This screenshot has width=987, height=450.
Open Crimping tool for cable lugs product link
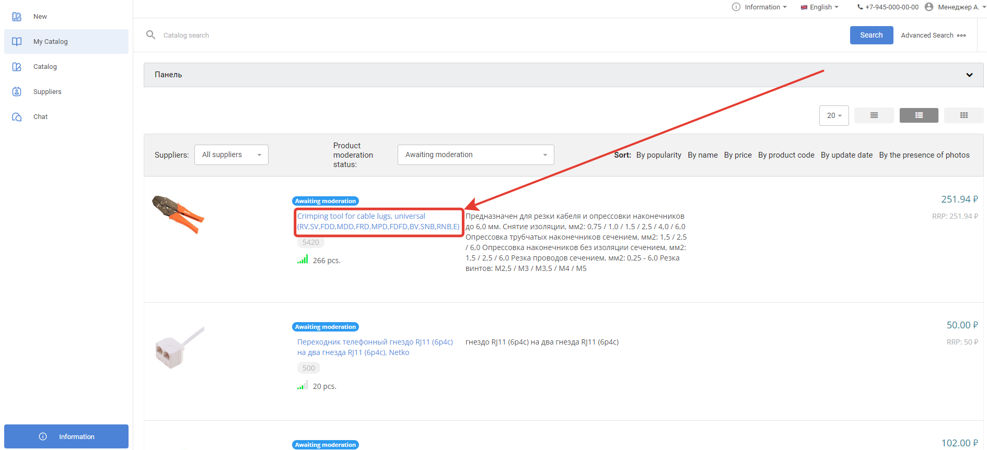(378, 221)
